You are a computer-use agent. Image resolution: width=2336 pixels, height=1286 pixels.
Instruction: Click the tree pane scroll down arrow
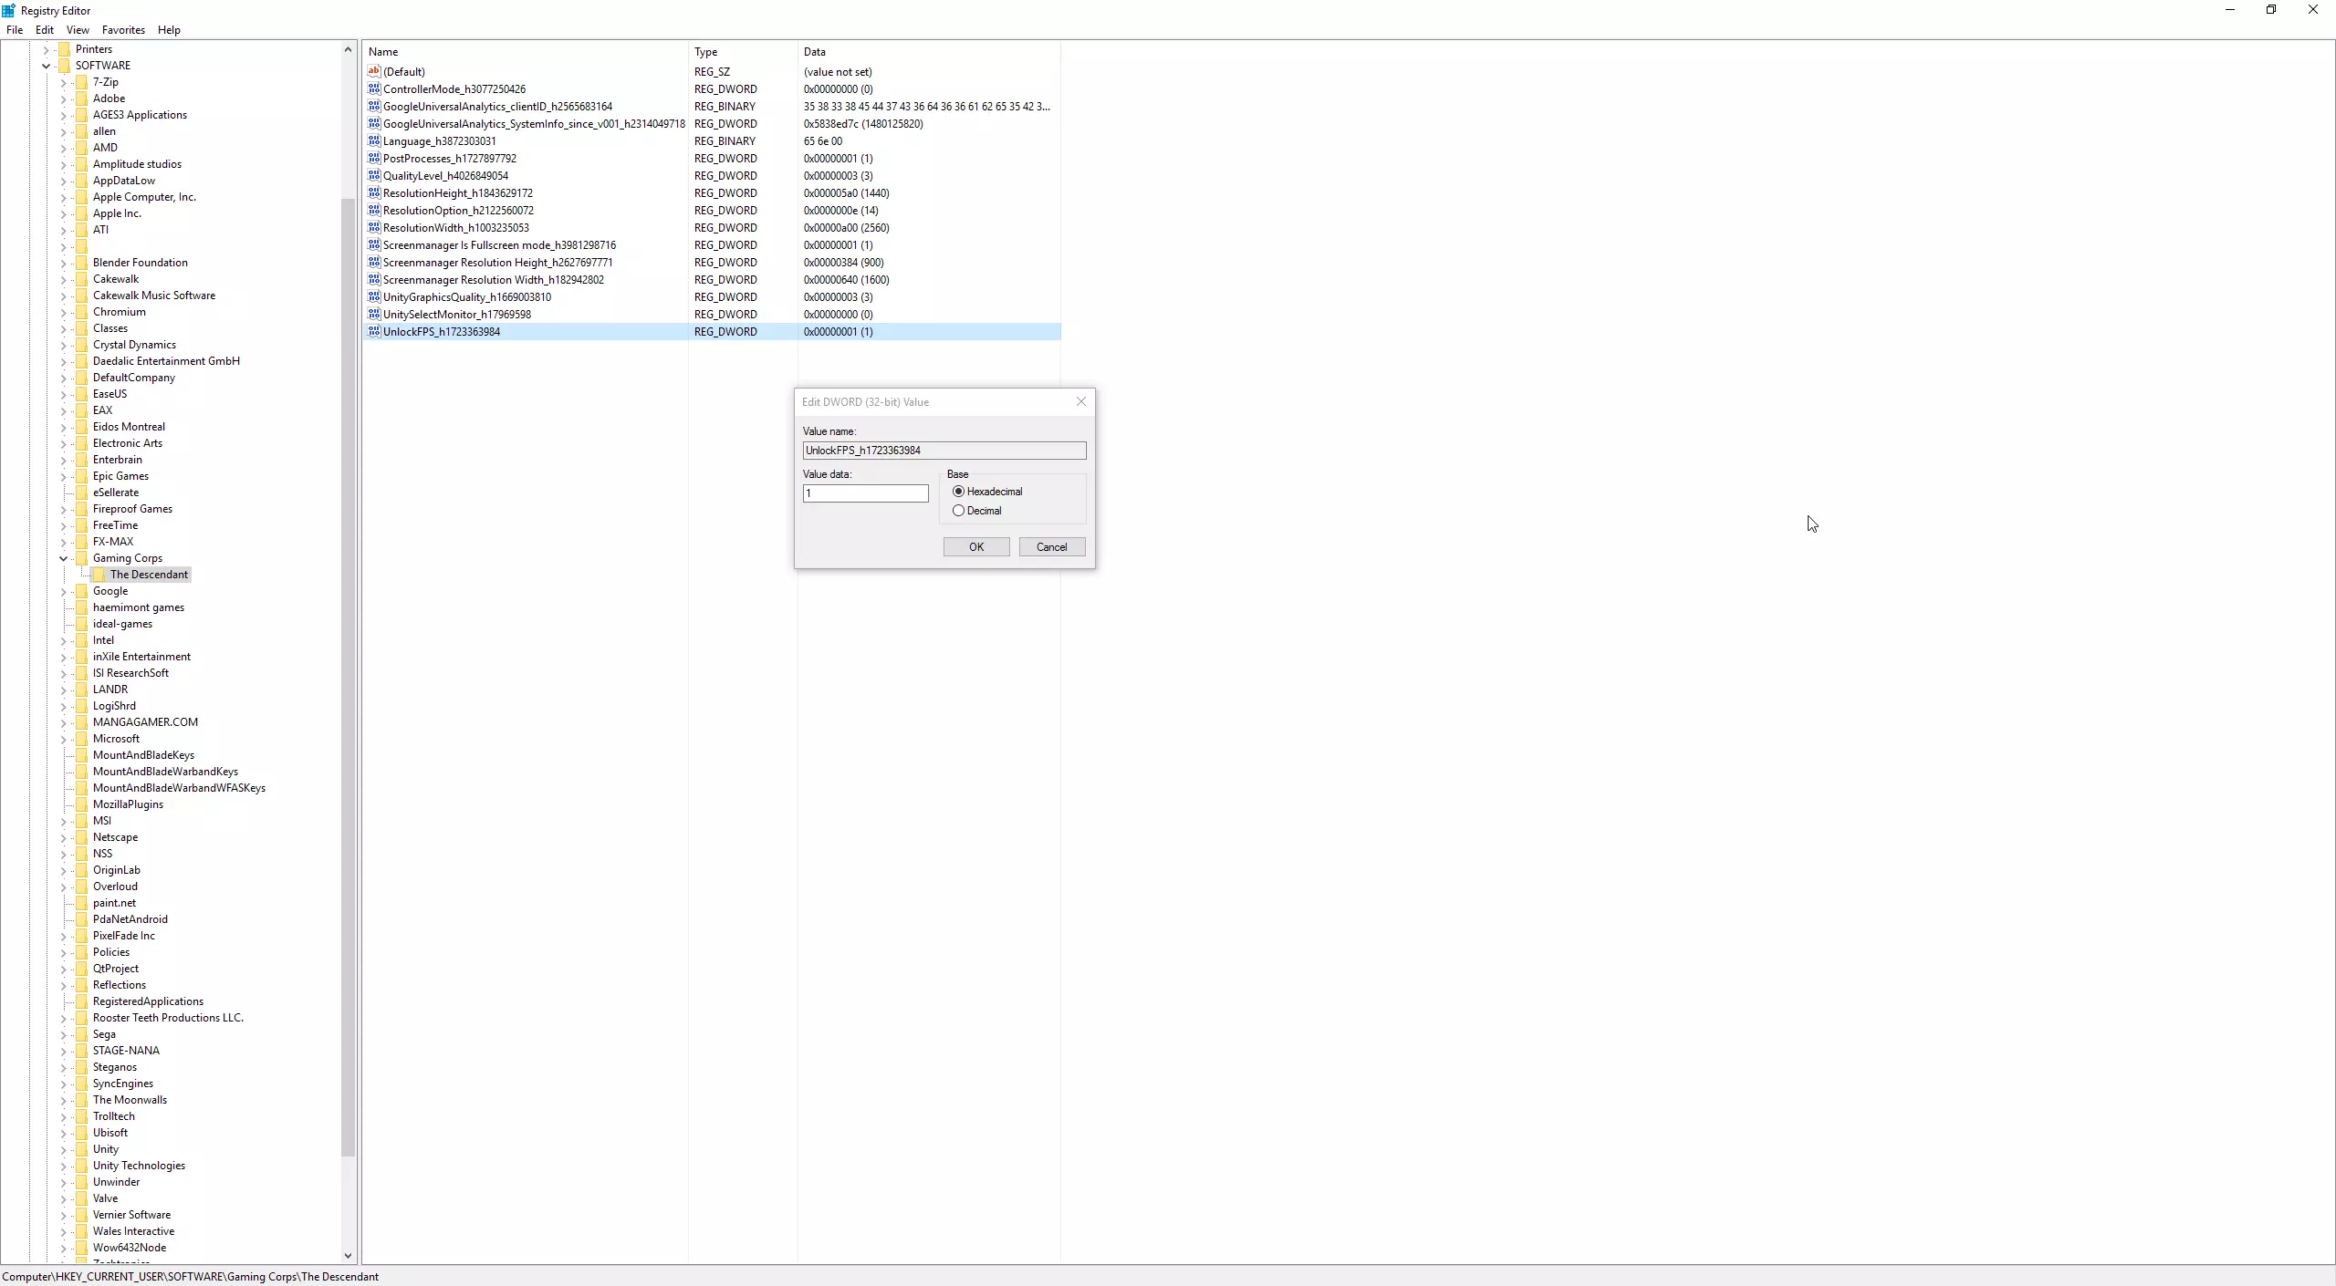pyautogui.click(x=348, y=1256)
